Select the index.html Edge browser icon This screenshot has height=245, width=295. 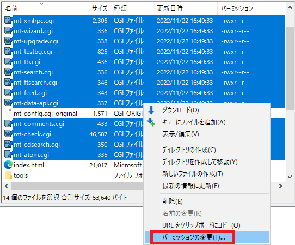click(x=8, y=165)
